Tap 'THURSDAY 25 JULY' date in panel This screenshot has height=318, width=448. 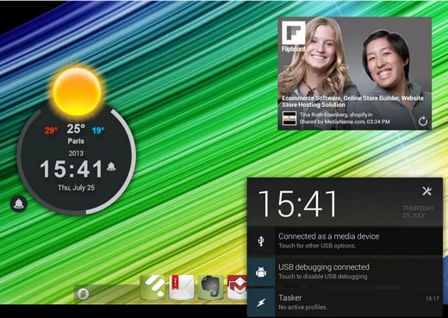pyautogui.click(x=418, y=211)
